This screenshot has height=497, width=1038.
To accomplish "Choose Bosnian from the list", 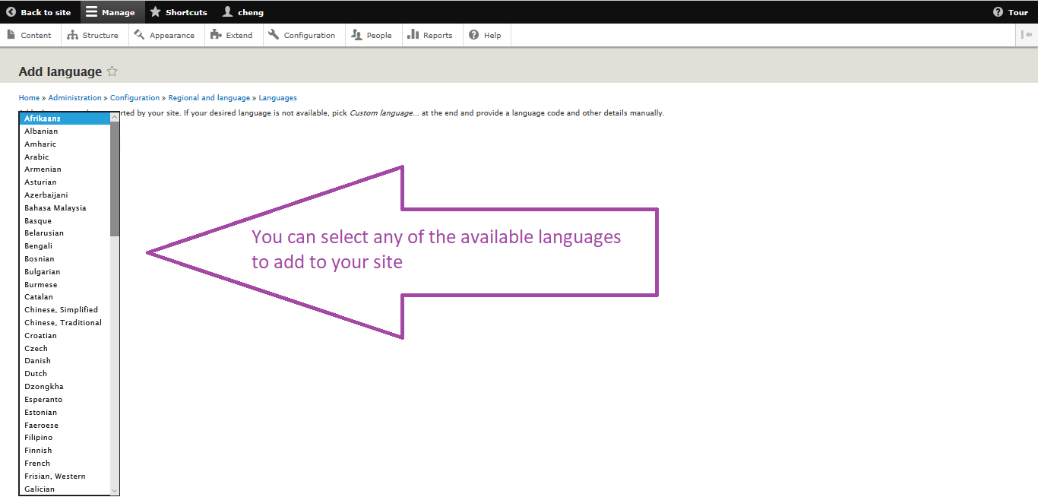I will coord(65,259).
